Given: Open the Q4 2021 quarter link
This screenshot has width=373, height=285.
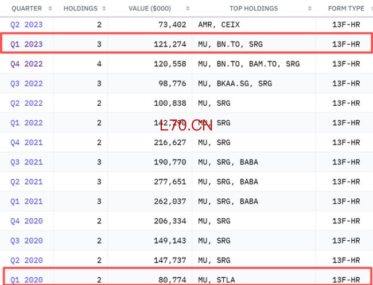Looking at the screenshot, I should pos(26,142).
